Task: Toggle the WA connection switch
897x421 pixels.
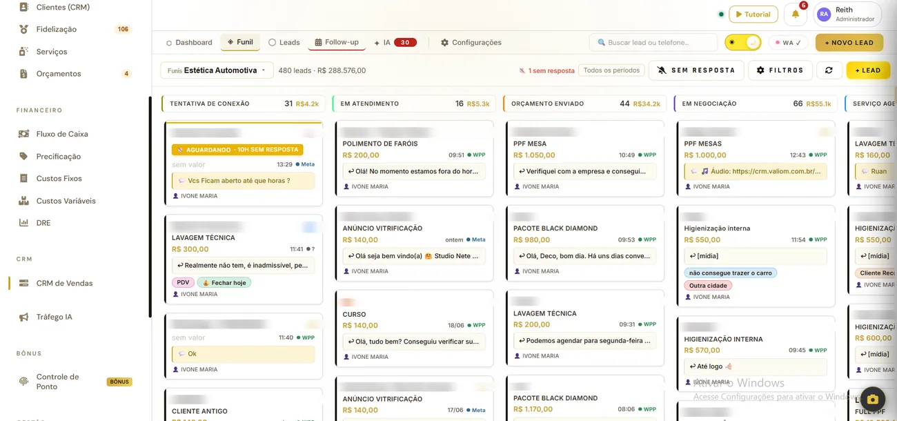Action: 787,42
